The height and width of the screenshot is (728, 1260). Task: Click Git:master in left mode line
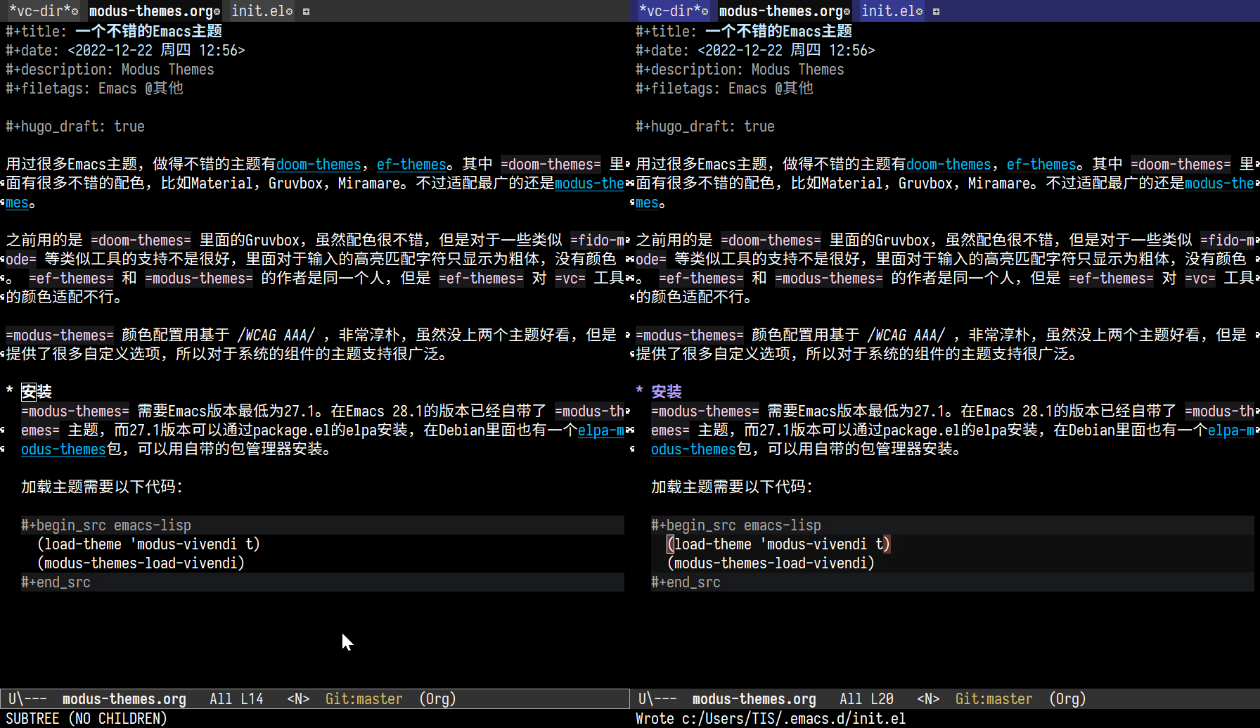364,699
